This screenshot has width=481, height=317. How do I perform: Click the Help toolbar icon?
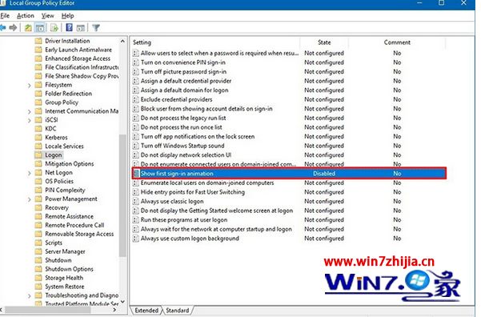pyautogui.click(x=70, y=28)
